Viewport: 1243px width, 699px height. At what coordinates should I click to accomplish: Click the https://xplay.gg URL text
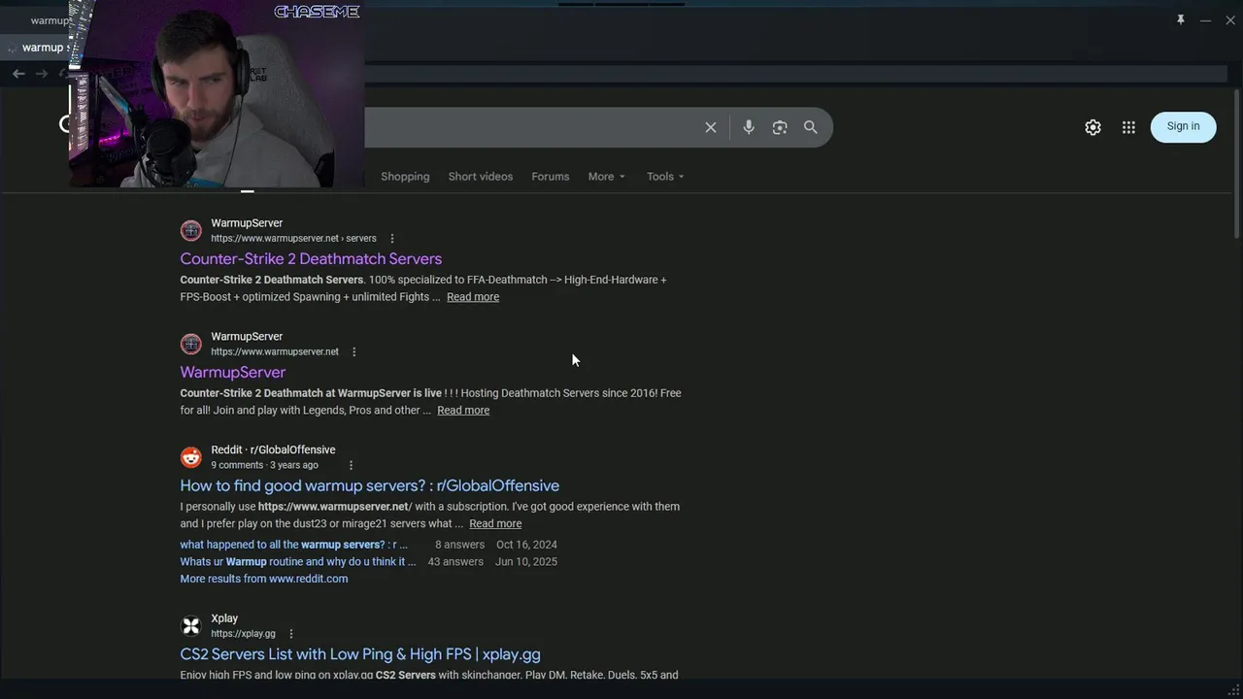point(244,634)
